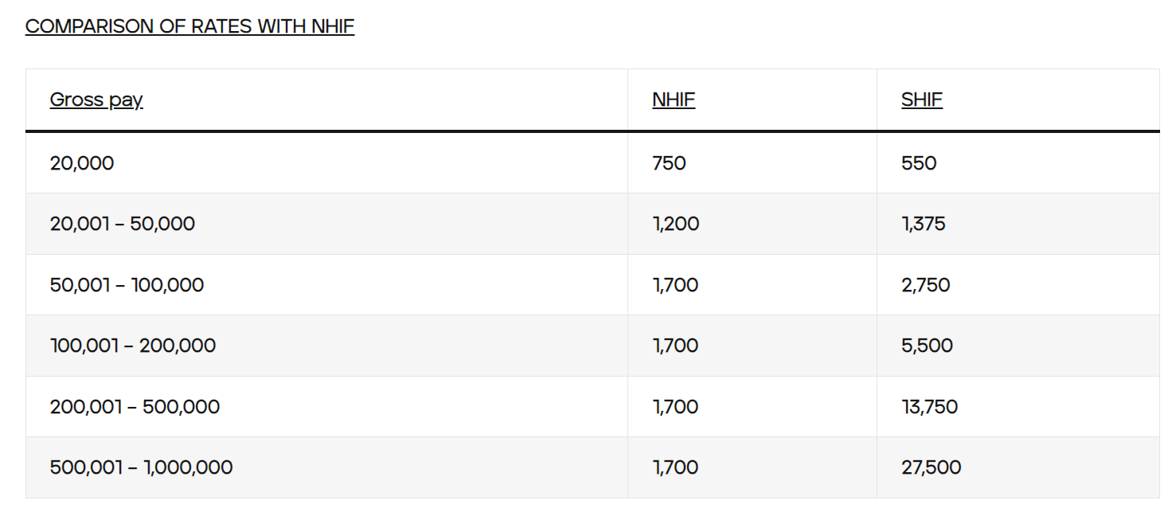Select the 50,001 – 100,000 row label
The width and height of the screenshot is (1176, 512).
[x=127, y=285]
